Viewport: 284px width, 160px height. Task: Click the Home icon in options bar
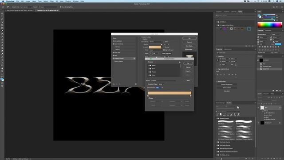(3, 7)
